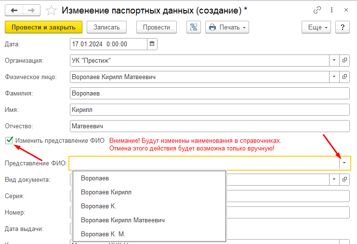
Task: Open the Печать dropdown menu
Action: [x=227, y=27]
